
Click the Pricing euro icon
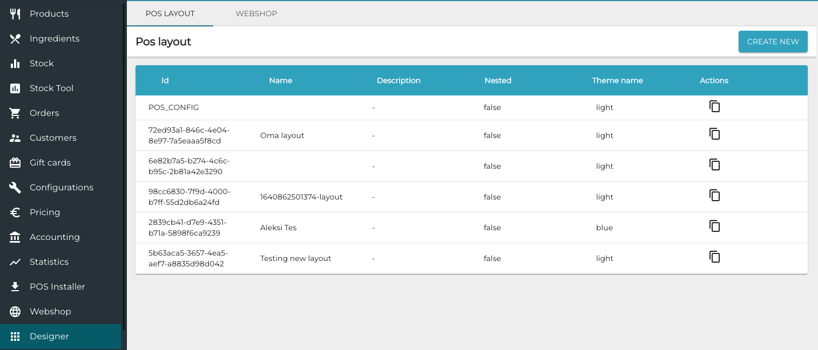coord(15,212)
